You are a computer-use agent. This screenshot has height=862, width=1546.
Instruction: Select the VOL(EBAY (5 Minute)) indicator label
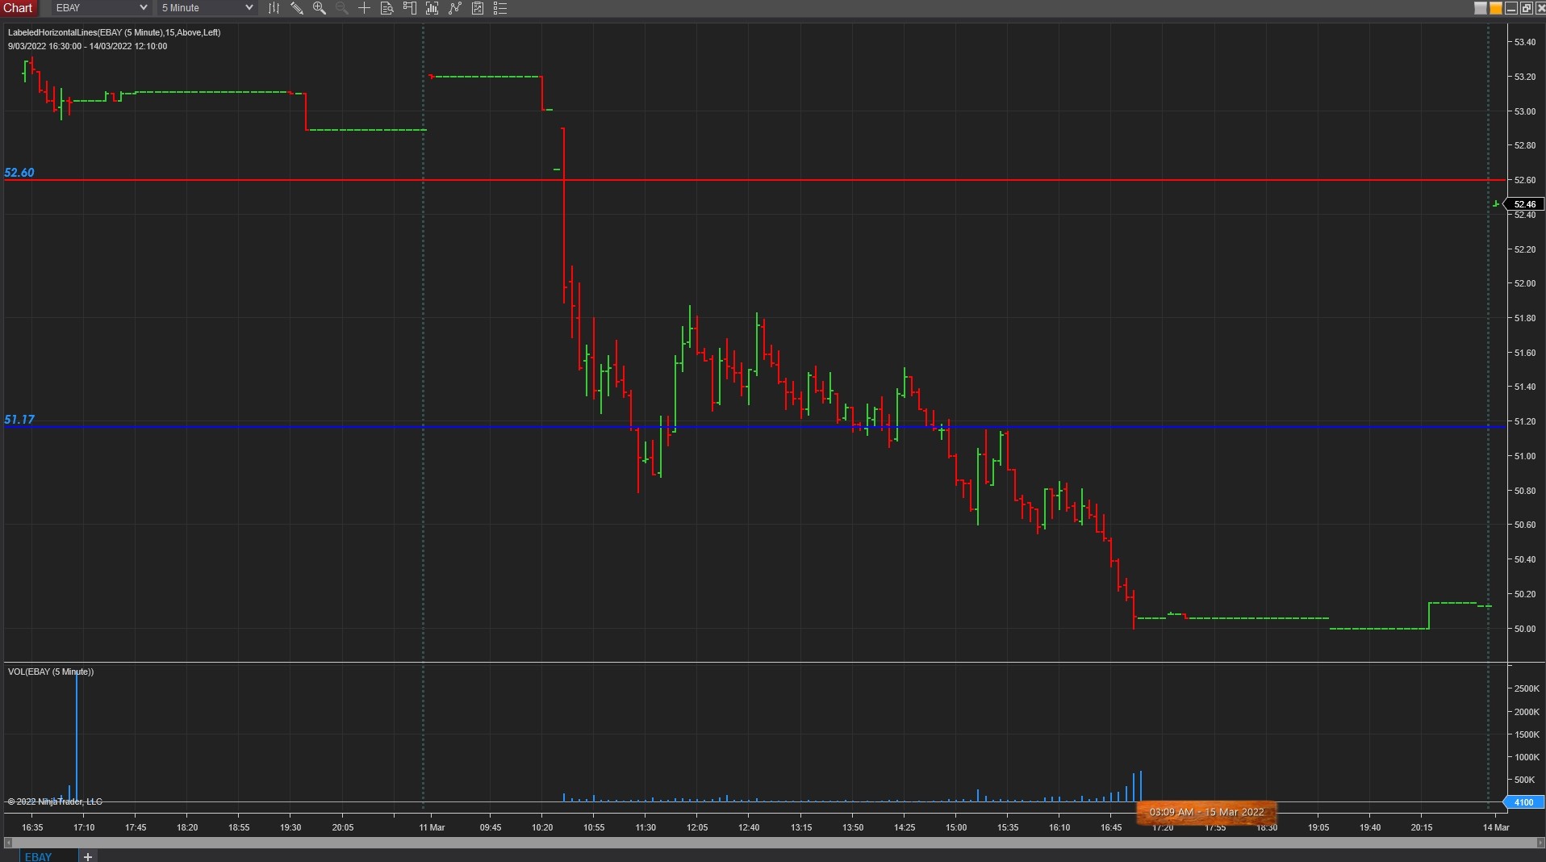51,672
